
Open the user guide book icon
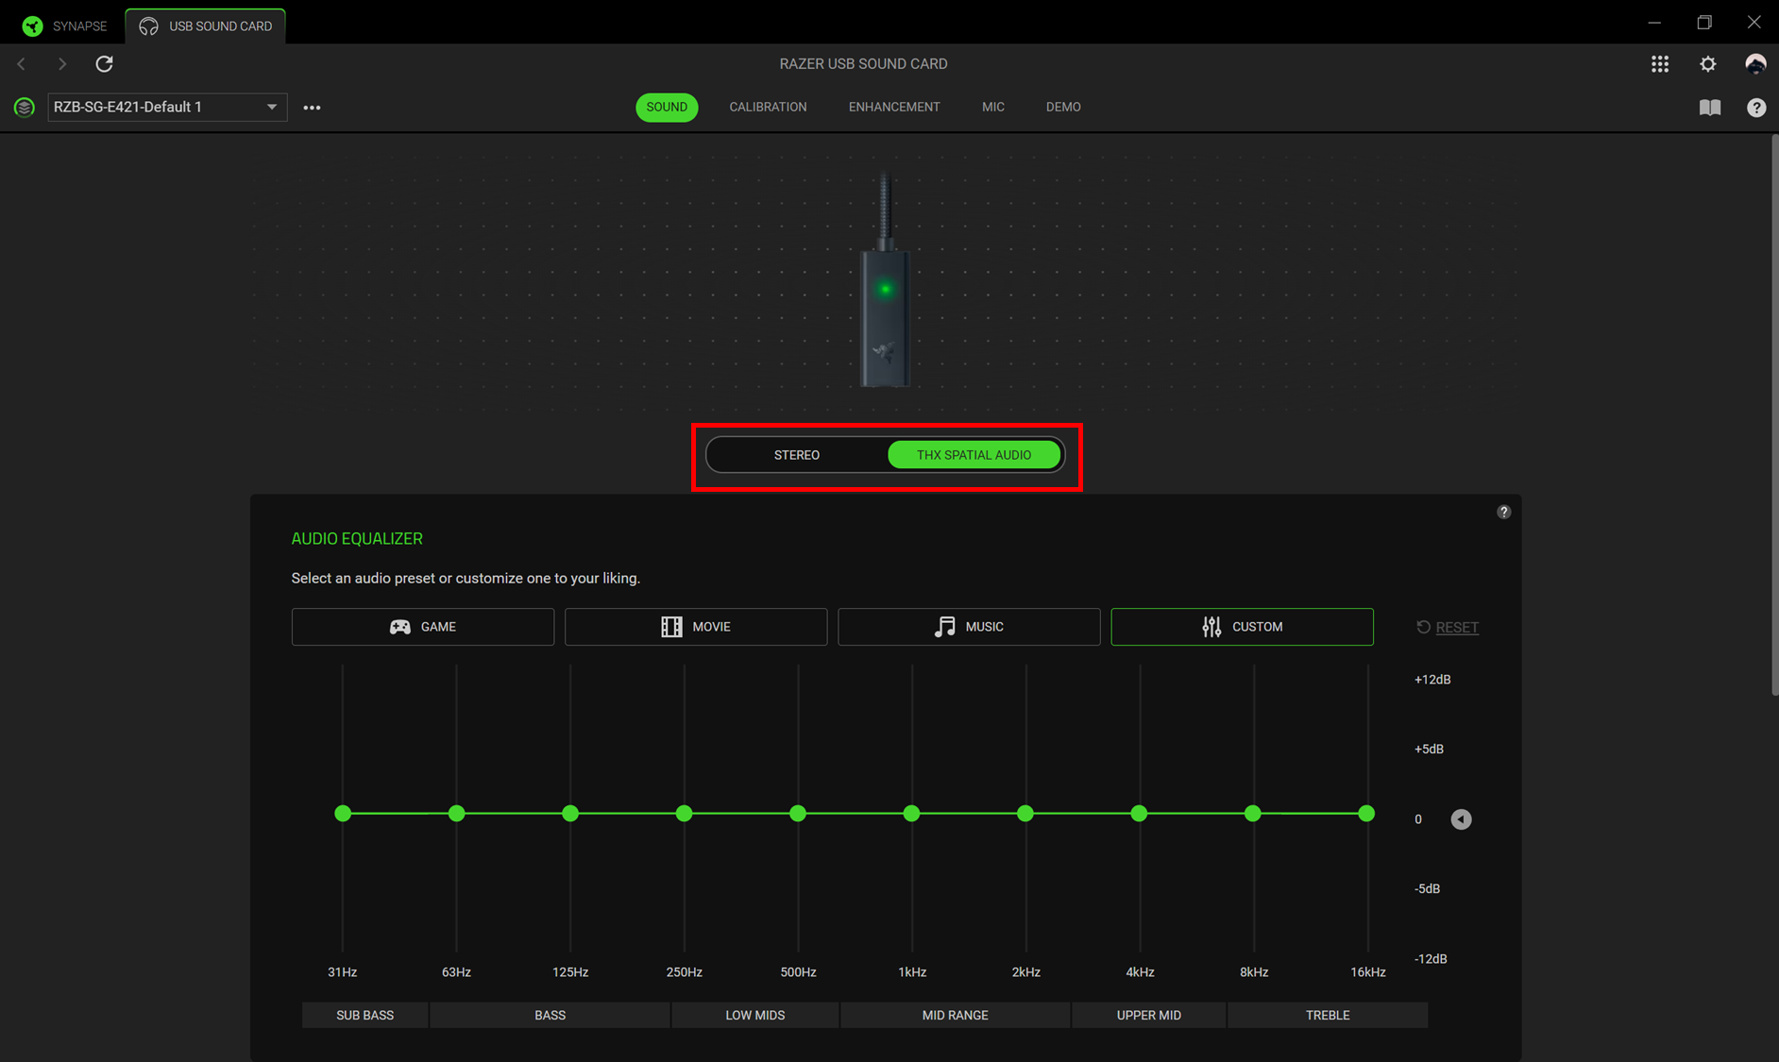(1709, 107)
